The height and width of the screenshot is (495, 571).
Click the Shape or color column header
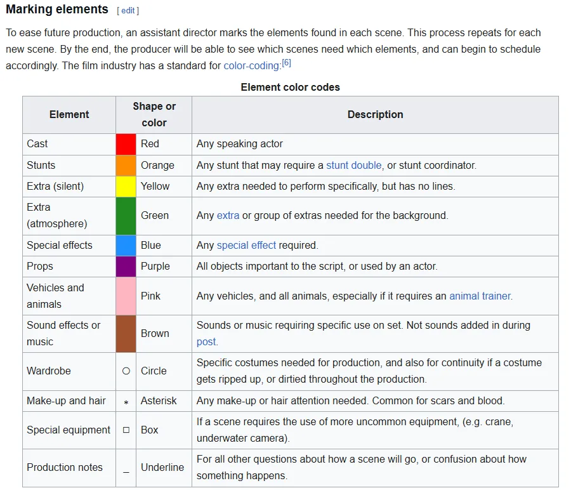coord(154,115)
